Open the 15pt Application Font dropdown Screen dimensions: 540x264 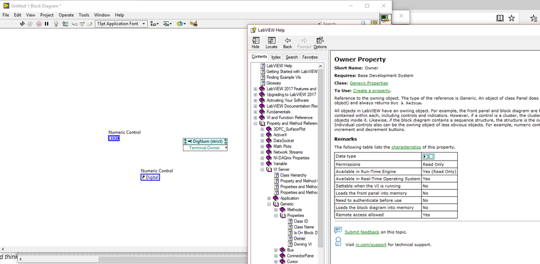coord(121,24)
